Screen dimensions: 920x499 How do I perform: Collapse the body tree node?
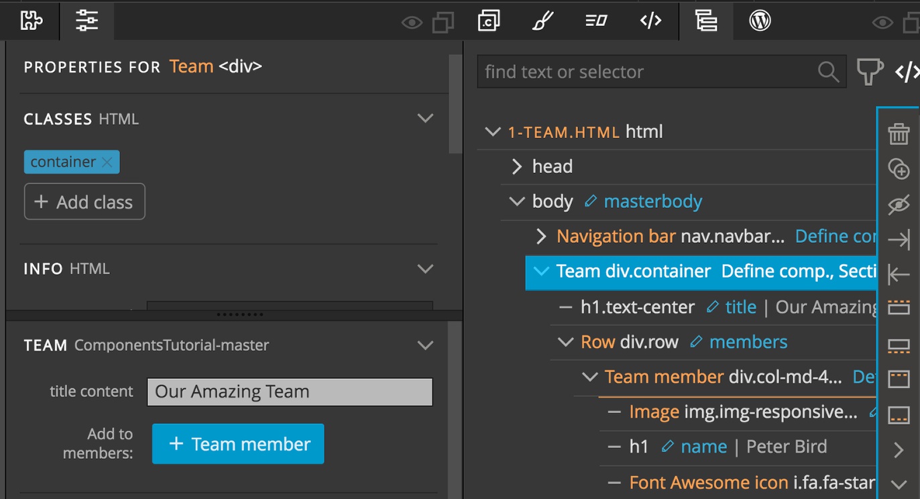pyautogui.click(x=516, y=201)
